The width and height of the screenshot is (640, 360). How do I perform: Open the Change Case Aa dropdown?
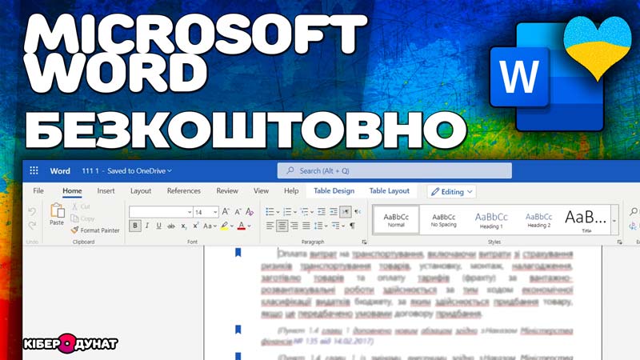coord(210,226)
